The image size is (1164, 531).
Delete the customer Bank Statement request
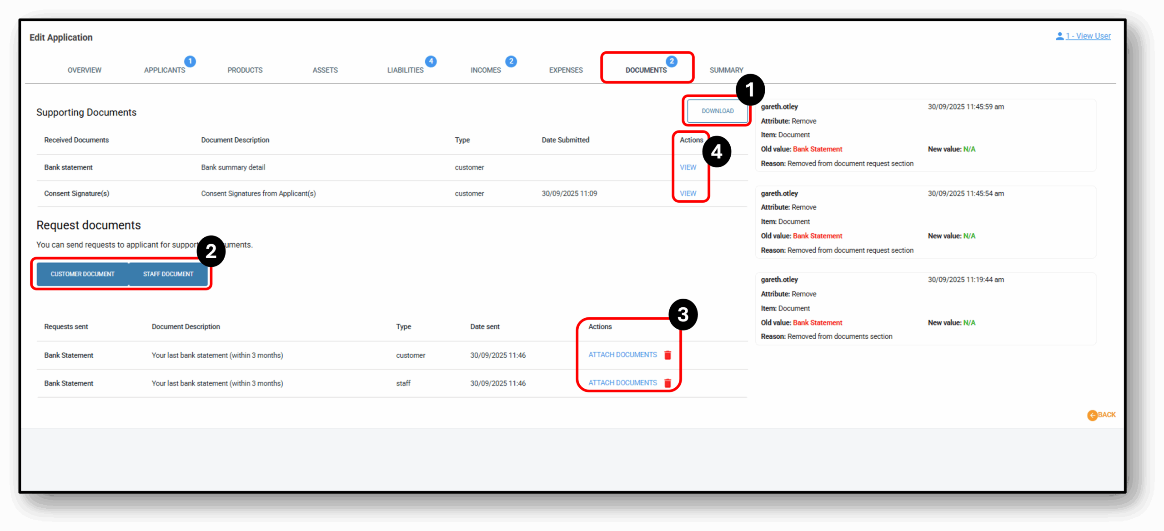coord(667,355)
